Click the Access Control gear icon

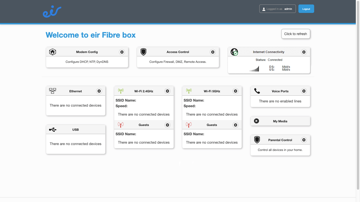pyautogui.click(x=213, y=52)
